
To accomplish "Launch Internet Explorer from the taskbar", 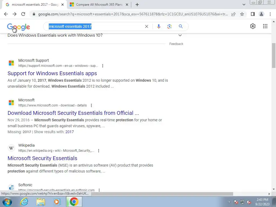I will point(24,202).
